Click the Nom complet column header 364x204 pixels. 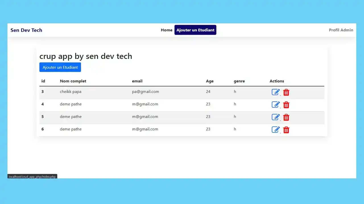(x=73, y=81)
